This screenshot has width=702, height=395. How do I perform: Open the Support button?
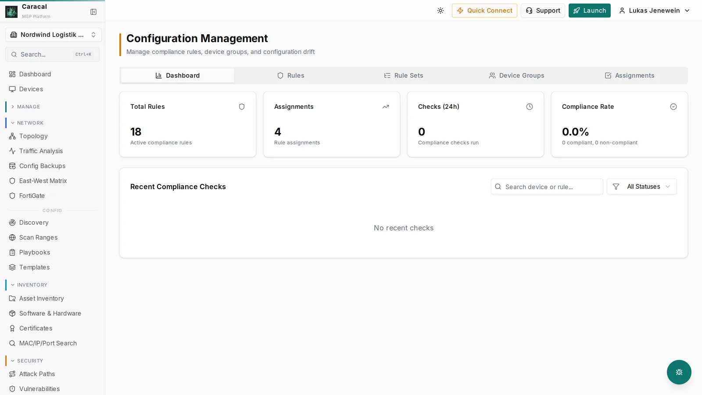pyautogui.click(x=543, y=11)
